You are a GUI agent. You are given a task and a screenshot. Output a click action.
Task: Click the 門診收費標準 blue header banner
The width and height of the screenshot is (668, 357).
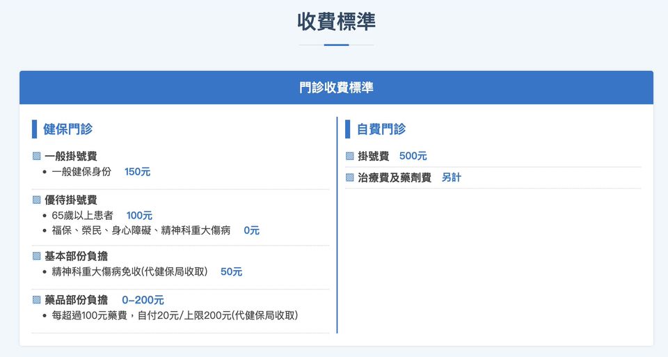(336, 88)
